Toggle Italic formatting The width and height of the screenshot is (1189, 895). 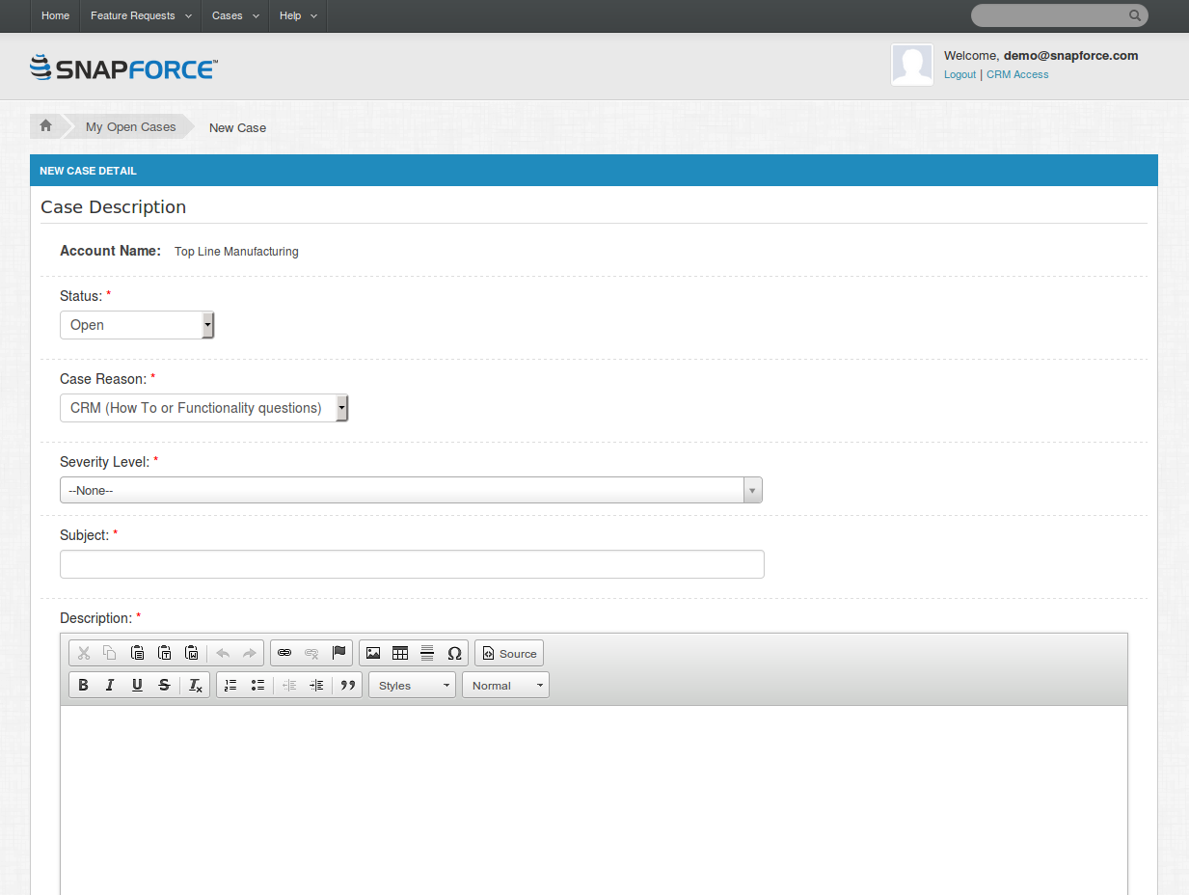pos(110,686)
